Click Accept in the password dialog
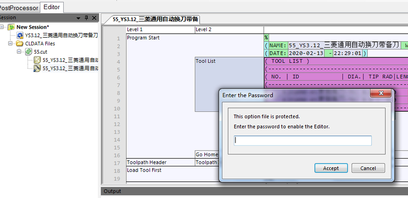 [331, 168]
